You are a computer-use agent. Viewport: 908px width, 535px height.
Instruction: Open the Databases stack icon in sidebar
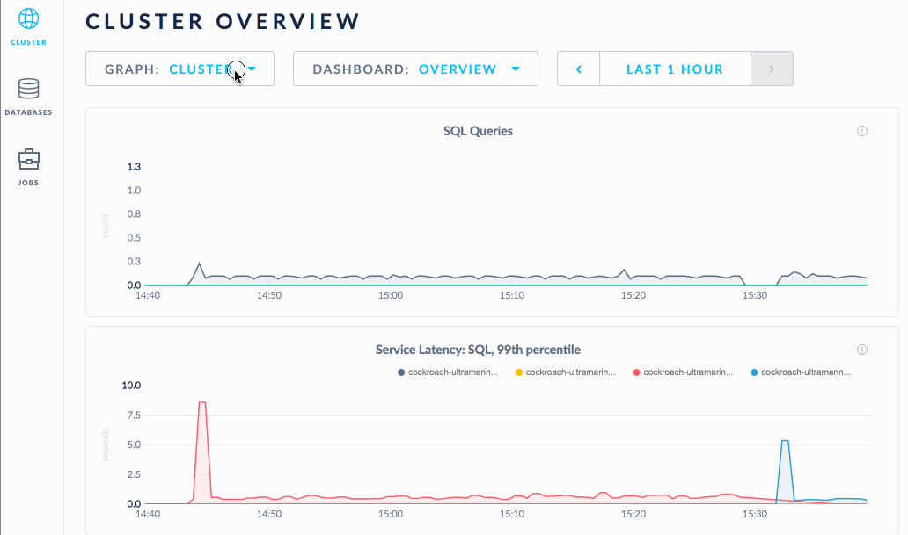tap(28, 89)
